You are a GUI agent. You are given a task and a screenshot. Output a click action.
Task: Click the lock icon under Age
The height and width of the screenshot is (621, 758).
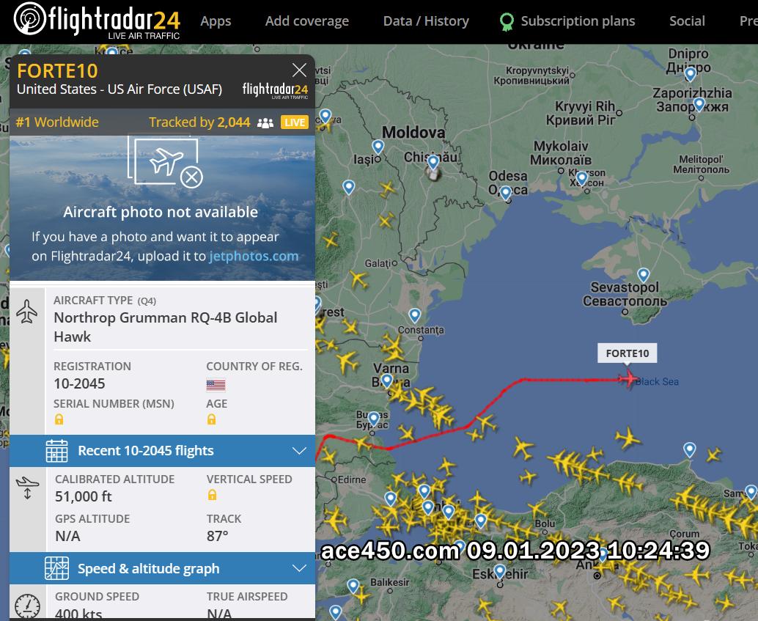pos(211,419)
